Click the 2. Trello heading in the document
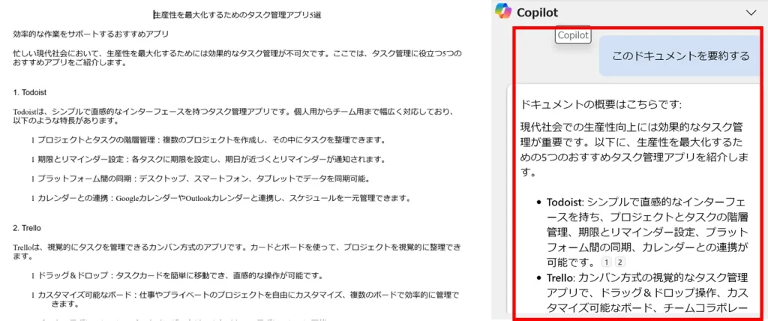768x321 pixels. click(27, 228)
